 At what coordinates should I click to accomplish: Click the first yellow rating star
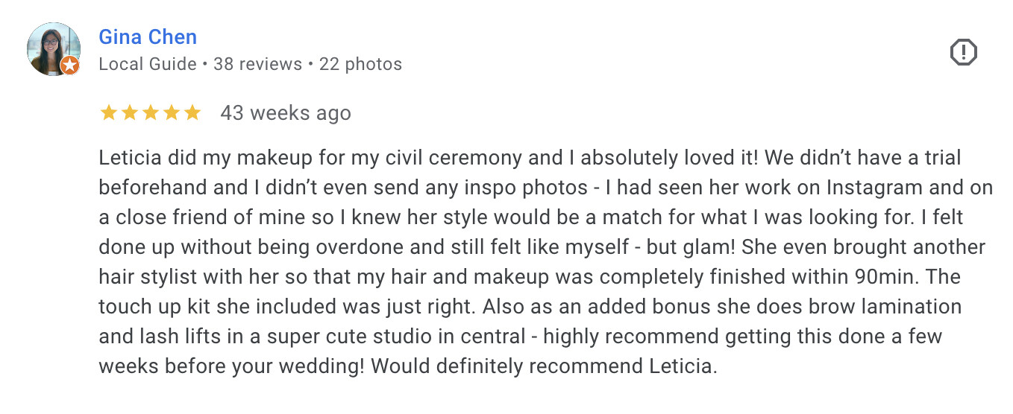click(108, 113)
